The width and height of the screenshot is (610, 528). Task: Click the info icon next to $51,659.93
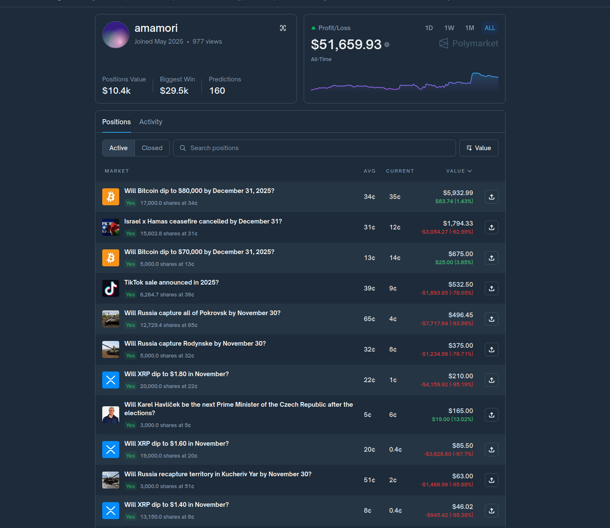[387, 45]
